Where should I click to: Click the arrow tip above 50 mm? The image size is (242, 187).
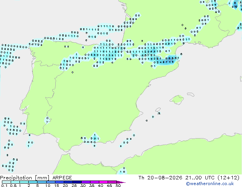121,182
